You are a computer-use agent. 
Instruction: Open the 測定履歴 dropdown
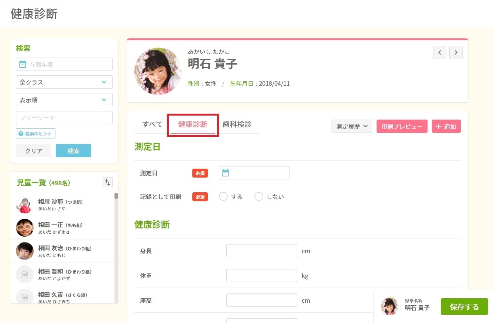(352, 126)
